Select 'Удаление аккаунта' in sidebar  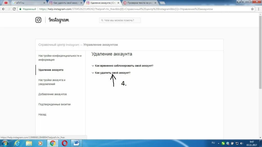click(51, 70)
